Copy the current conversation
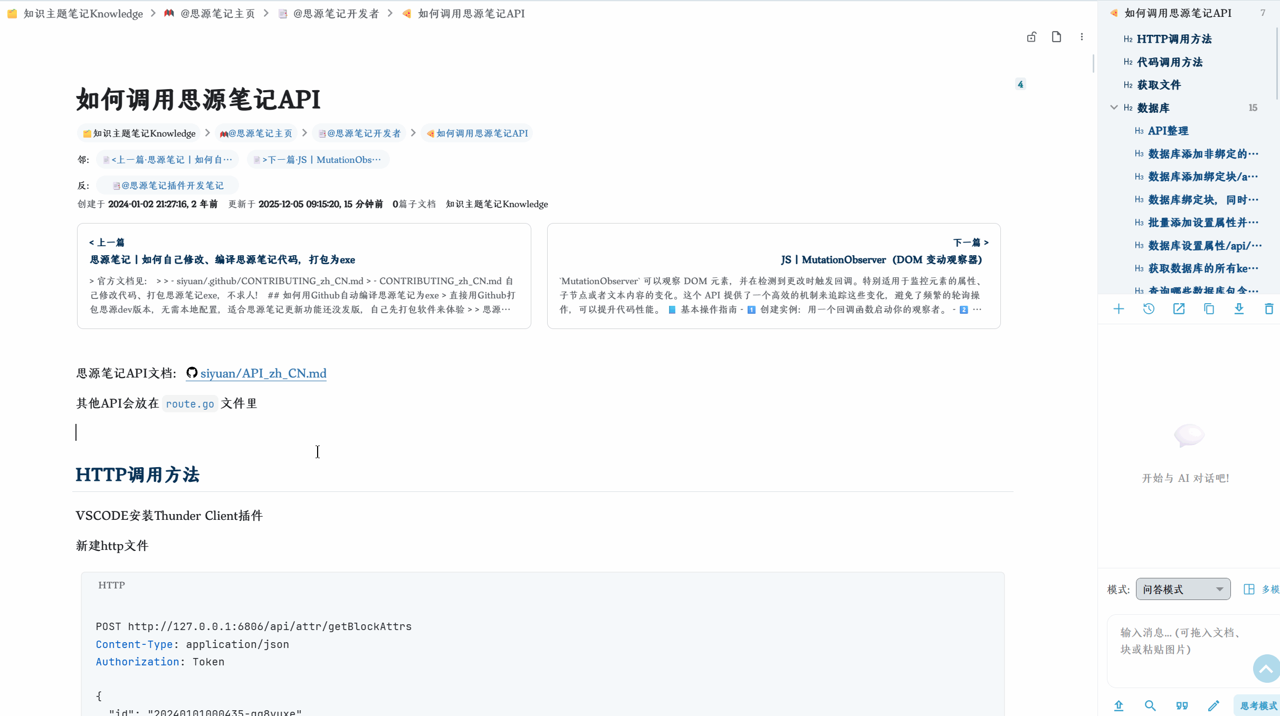The width and height of the screenshot is (1280, 716). coord(1209,308)
